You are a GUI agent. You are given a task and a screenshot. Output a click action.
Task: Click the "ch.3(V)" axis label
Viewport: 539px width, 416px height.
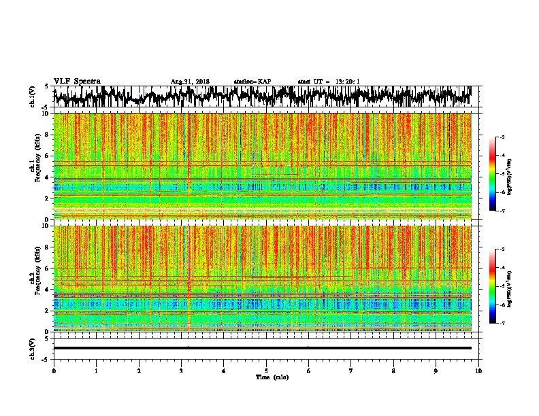[x=32, y=349]
